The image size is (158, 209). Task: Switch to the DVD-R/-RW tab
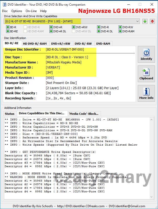click(x=83, y=44)
